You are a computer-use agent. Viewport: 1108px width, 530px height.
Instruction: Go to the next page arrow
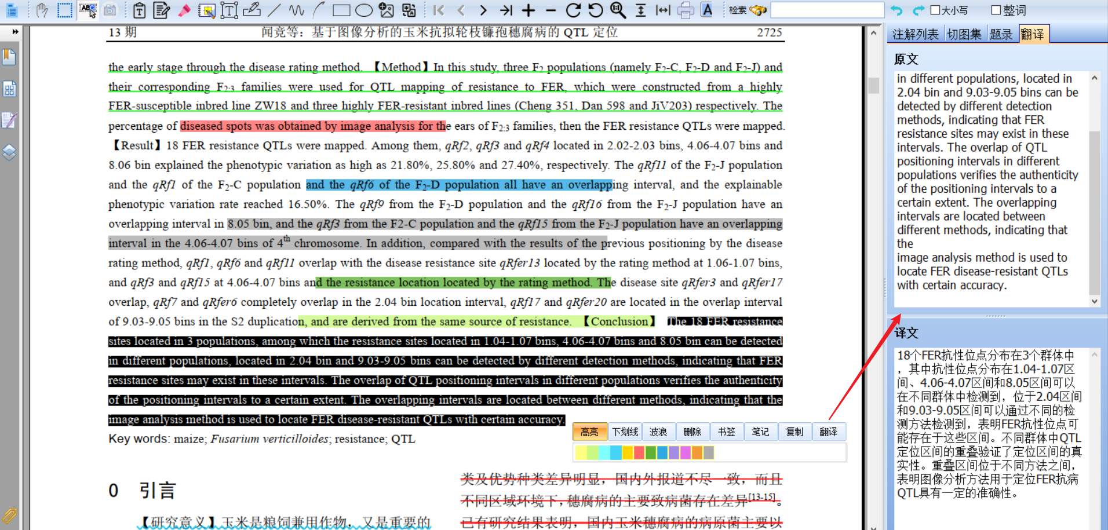coord(483,10)
